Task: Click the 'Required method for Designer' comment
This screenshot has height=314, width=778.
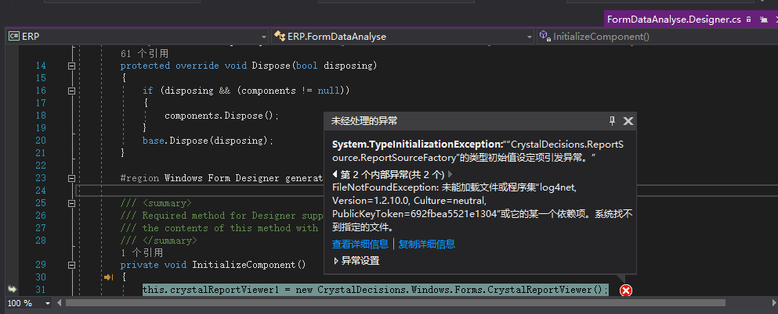Action: pos(222,215)
